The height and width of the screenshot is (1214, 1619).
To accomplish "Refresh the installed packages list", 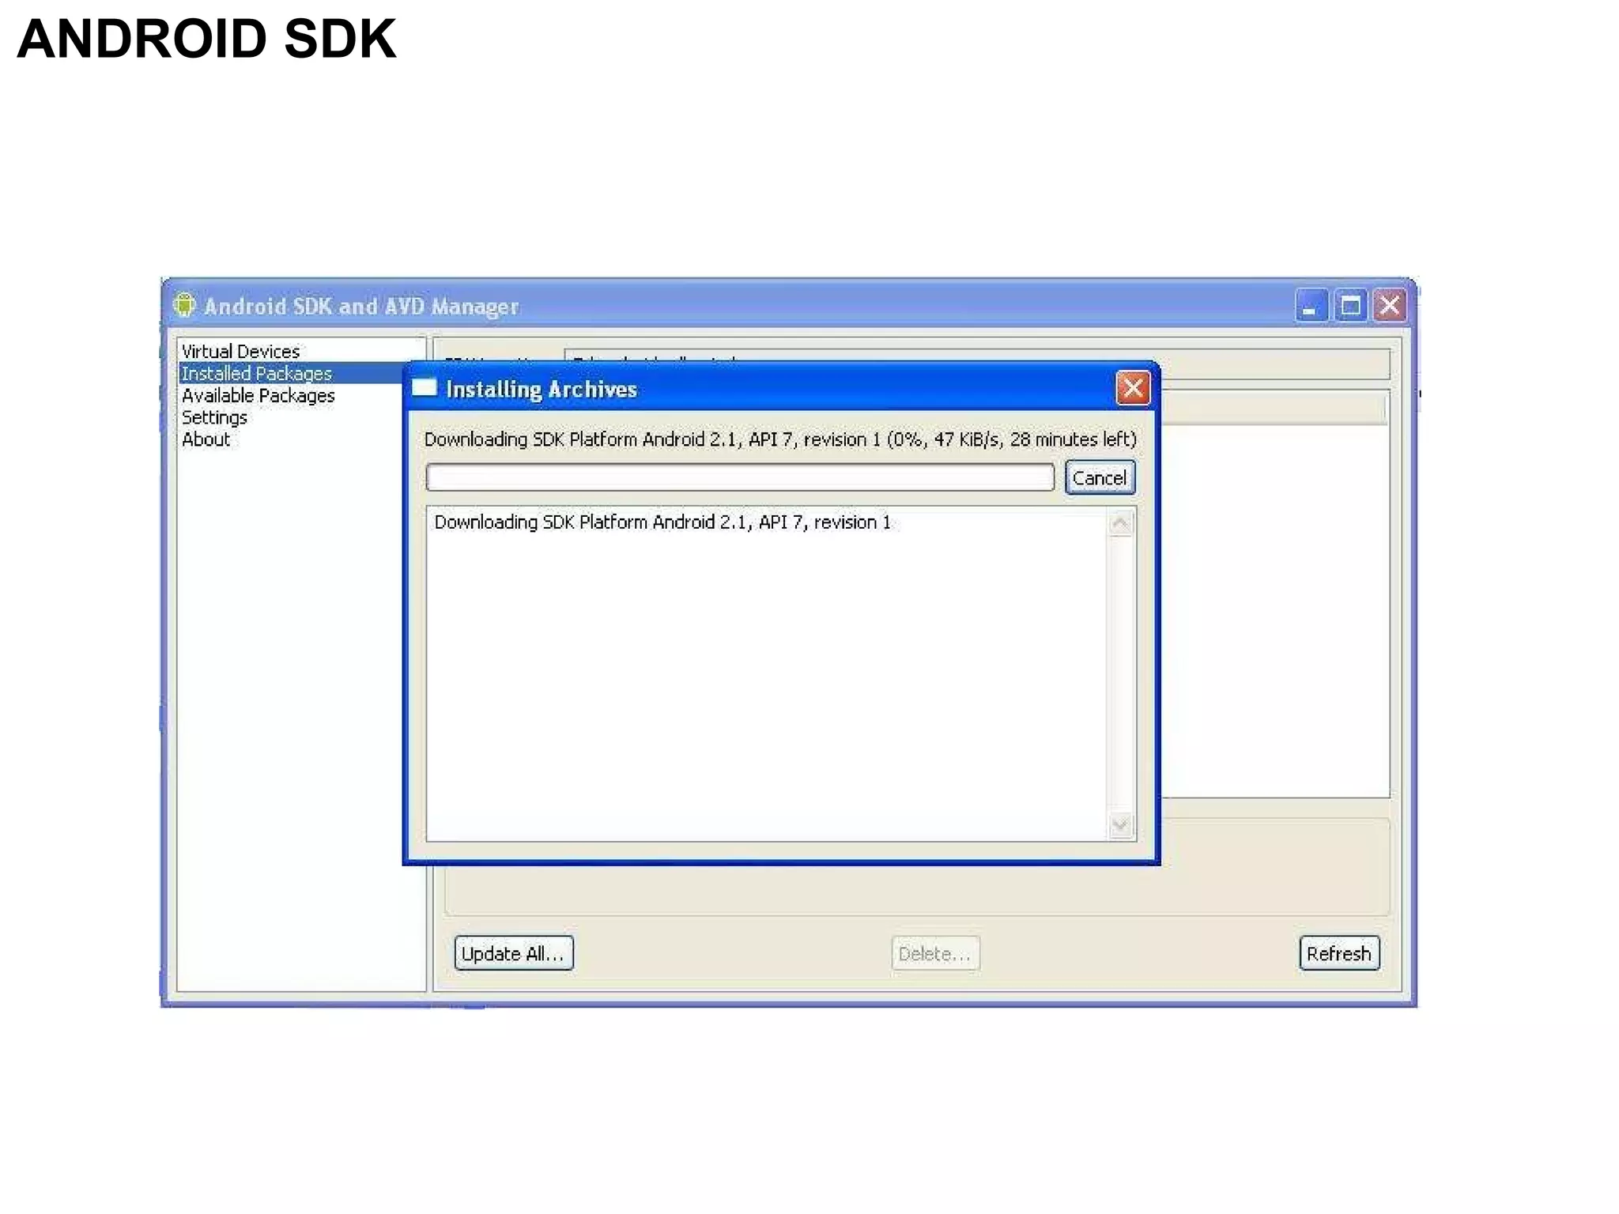I will [x=1338, y=953].
